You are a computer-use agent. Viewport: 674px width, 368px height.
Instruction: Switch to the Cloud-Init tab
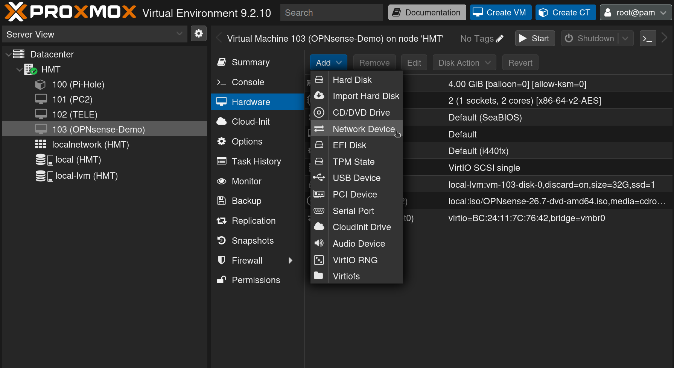[257, 122]
